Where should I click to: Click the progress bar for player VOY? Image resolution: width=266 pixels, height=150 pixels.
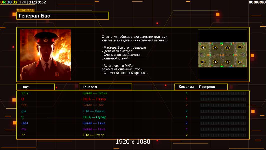click(223, 93)
